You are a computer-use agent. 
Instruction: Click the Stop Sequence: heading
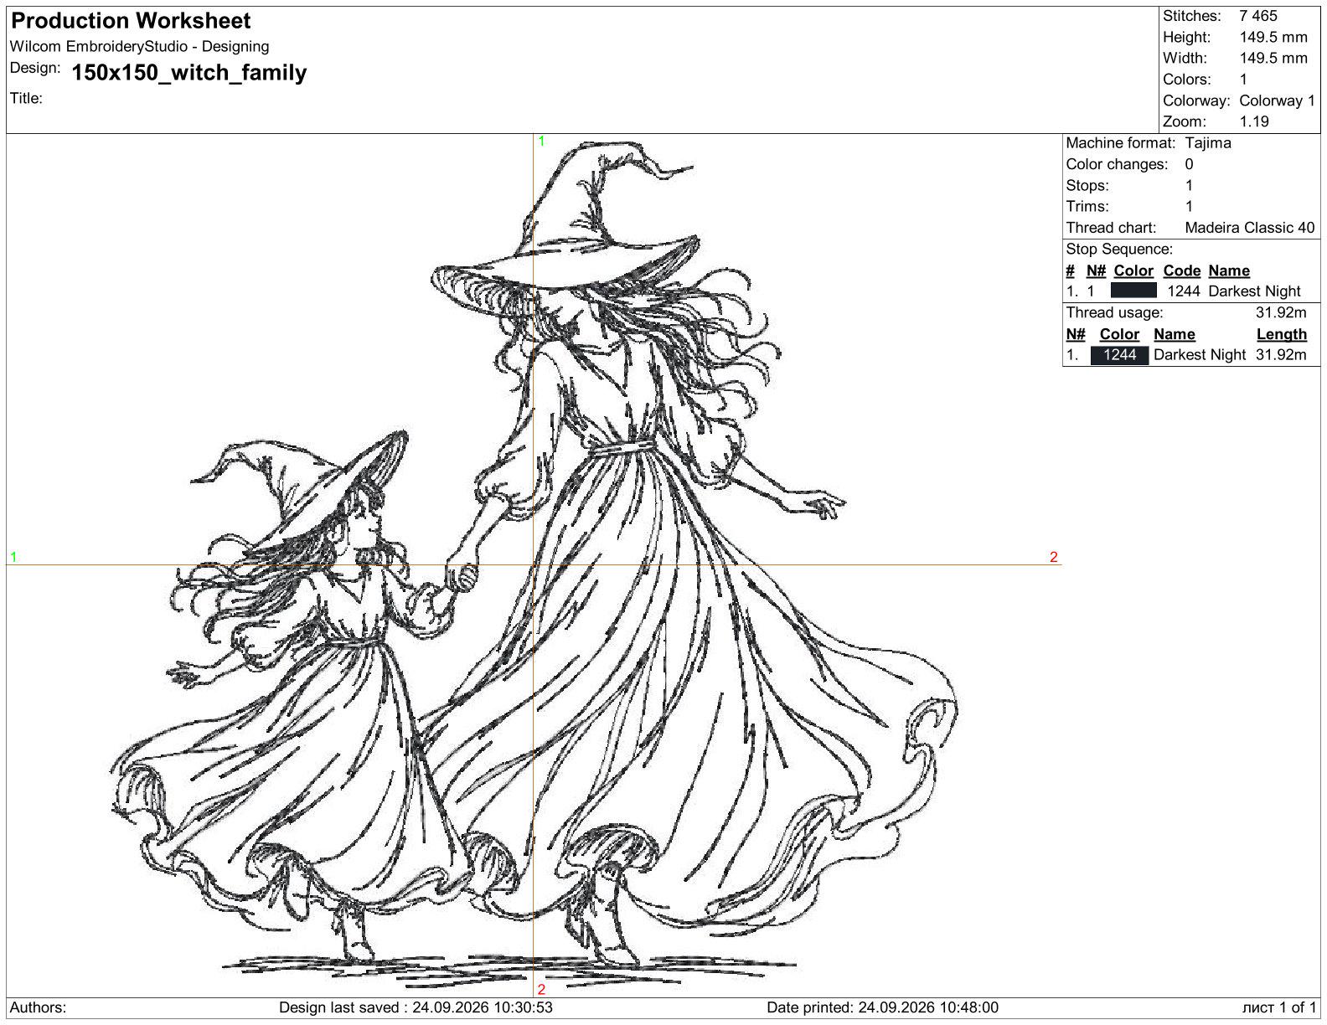pyautogui.click(x=1119, y=250)
